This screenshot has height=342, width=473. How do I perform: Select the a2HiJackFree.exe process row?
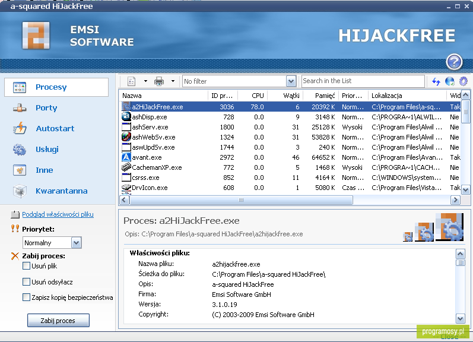[290, 107]
